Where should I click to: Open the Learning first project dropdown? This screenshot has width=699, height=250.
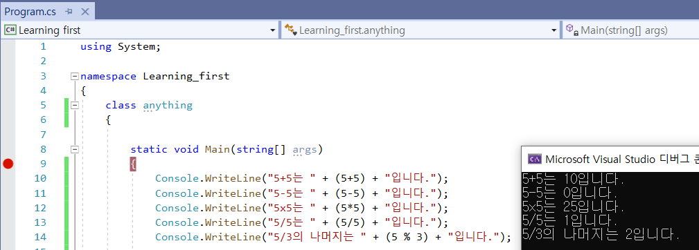pyautogui.click(x=273, y=30)
